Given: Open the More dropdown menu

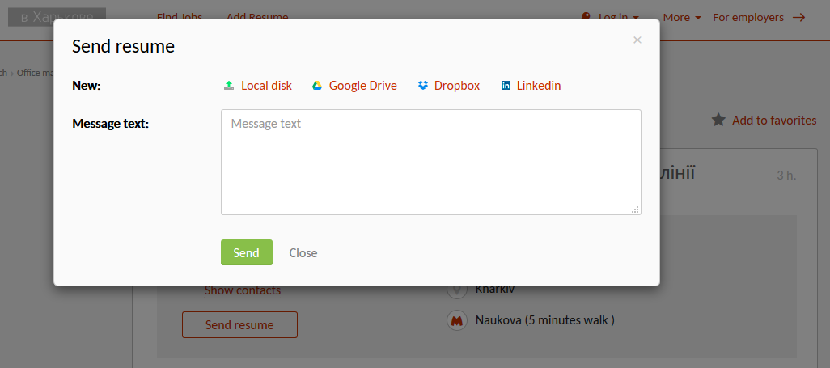Looking at the screenshot, I should click(681, 17).
